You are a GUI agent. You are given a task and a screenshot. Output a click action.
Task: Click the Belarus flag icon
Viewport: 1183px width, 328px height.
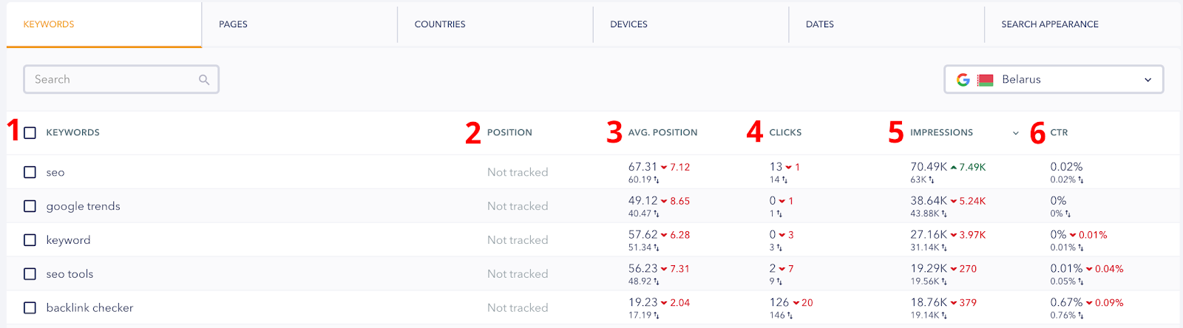tap(985, 80)
